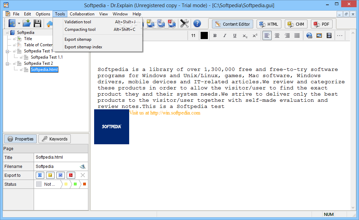Click the Open project folder icon
Screen dimensions: 359x220
coord(27,24)
